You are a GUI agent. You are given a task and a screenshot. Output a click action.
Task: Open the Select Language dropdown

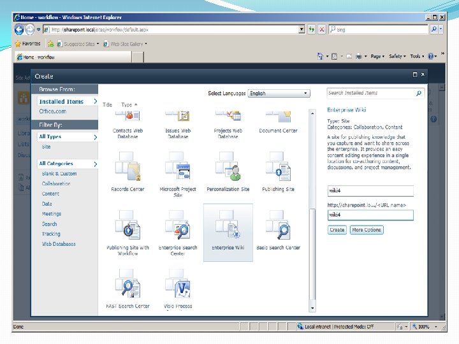[x=279, y=93]
